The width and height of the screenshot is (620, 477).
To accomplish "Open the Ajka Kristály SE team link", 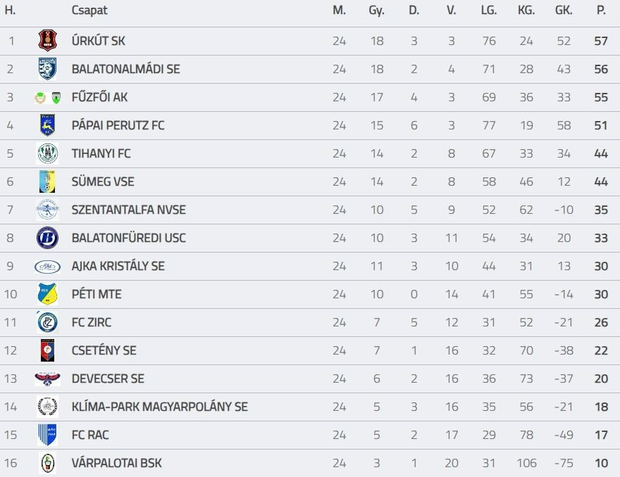I will pos(118,266).
